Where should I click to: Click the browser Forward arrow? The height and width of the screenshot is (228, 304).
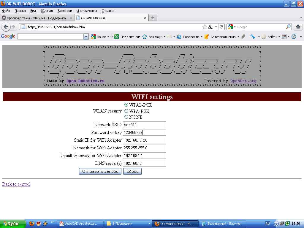[x=13, y=27]
